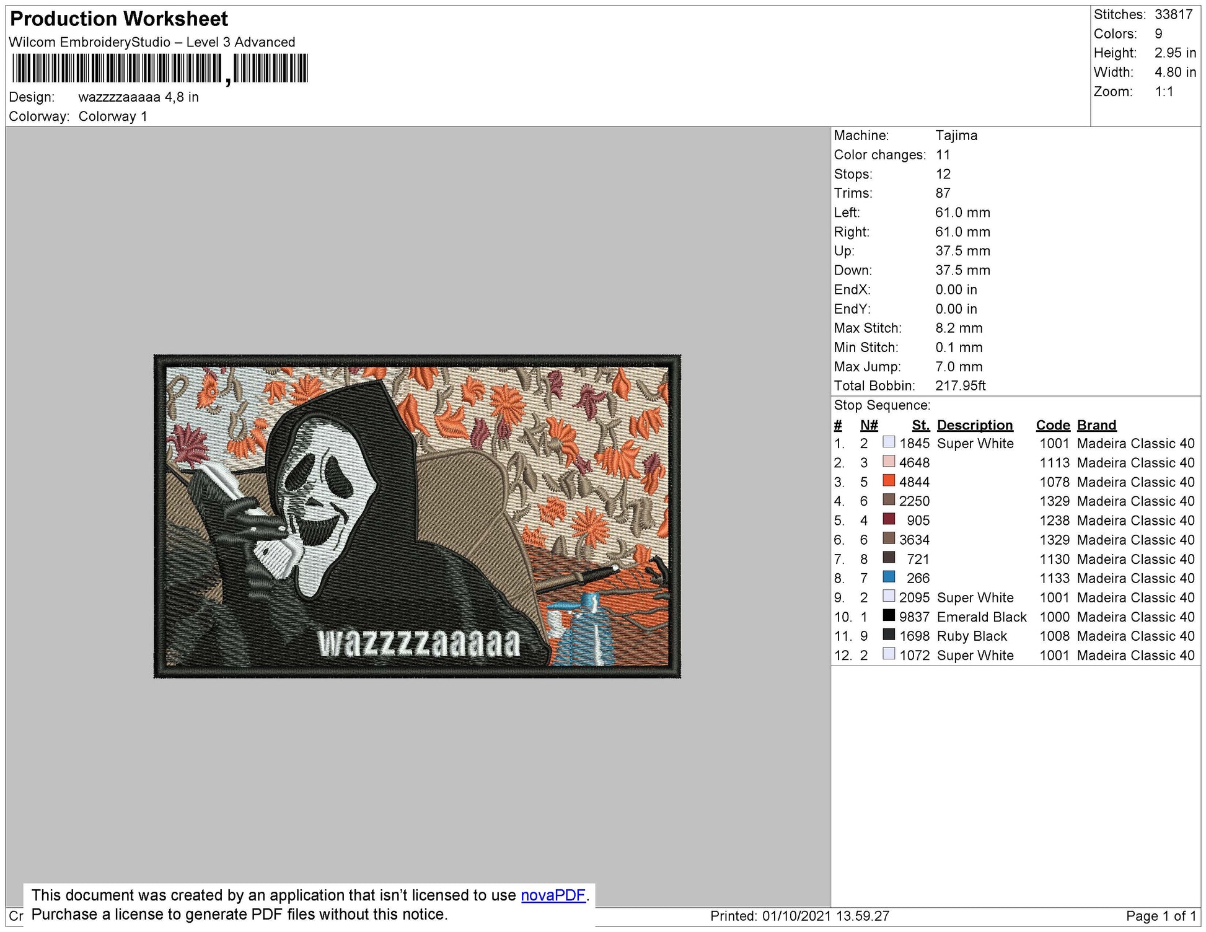
Task: Click thread code '1133' in row 8
Action: 1055,578
